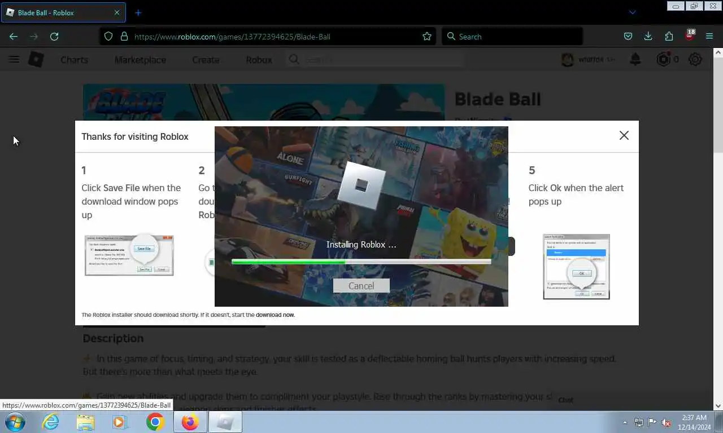Image resolution: width=723 pixels, height=433 pixels.
Task: Click the shield tracking protection icon
Action: coord(108,36)
